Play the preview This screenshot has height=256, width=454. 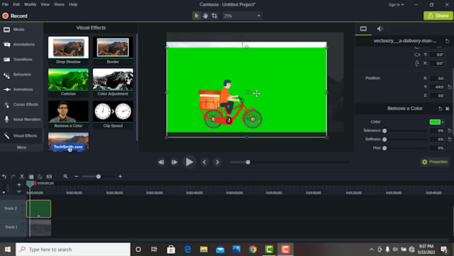click(189, 162)
